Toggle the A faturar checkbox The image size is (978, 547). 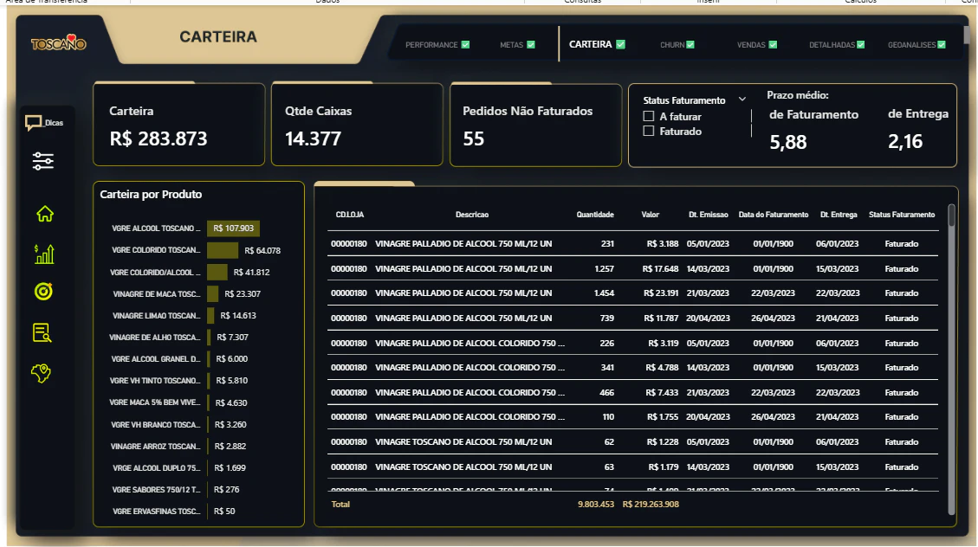(649, 117)
